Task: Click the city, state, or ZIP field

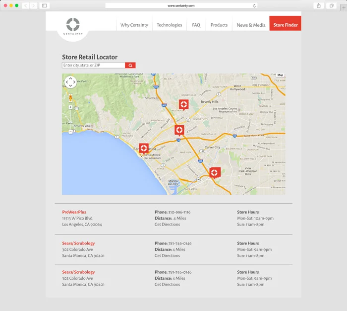Action: (x=93, y=65)
